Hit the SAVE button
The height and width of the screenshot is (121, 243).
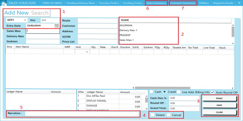(219, 105)
